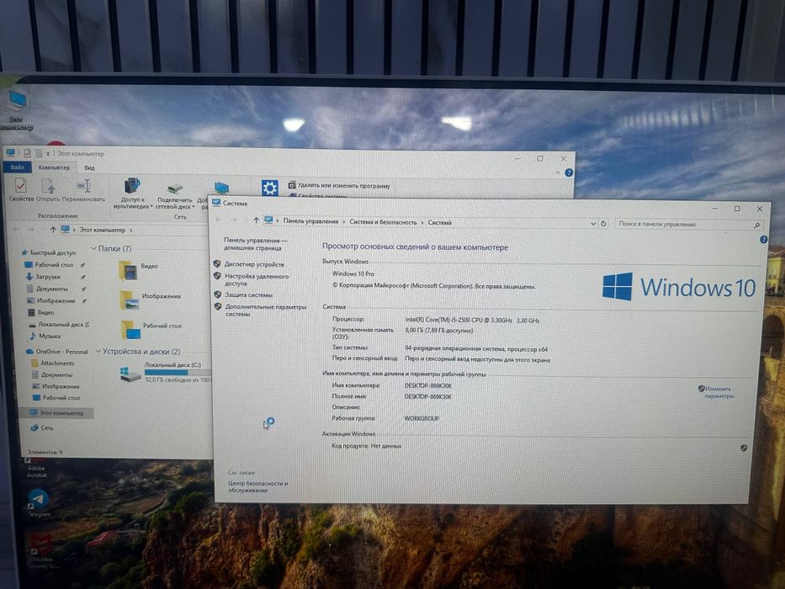Switch to the Компьютер ribbon tab
This screenshot has width=785, height=589.
click(54, 167)
